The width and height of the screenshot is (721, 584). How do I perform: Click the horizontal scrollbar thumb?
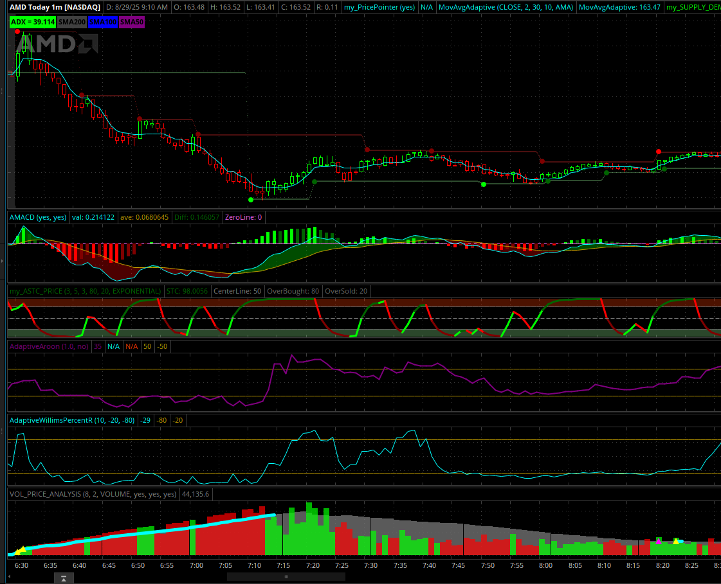point(286,577)
